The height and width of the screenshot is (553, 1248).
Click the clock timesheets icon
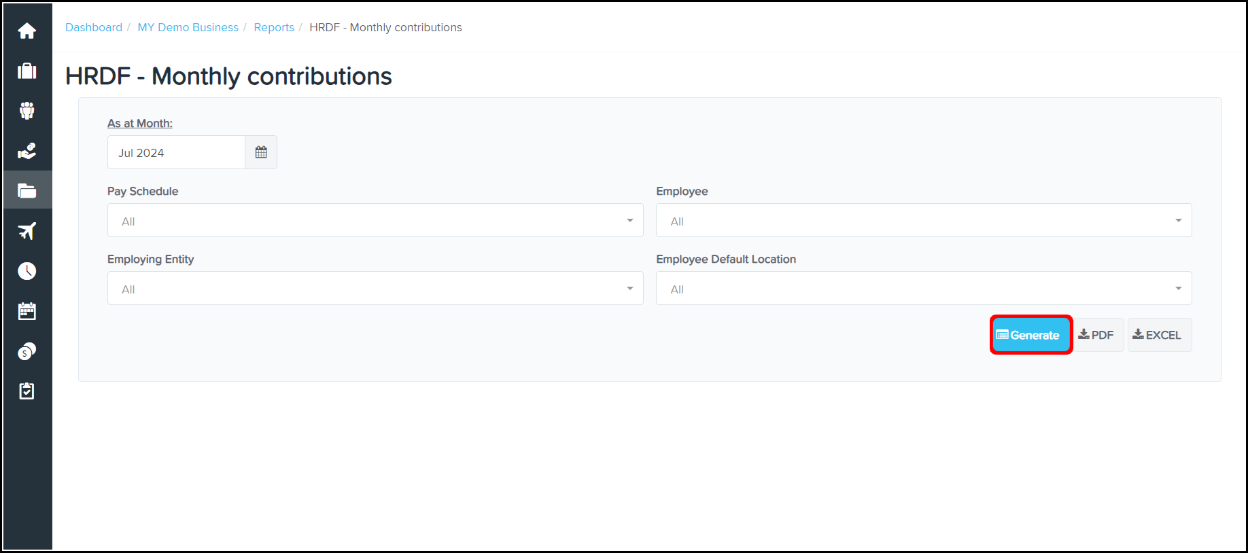tap(27, 271)
